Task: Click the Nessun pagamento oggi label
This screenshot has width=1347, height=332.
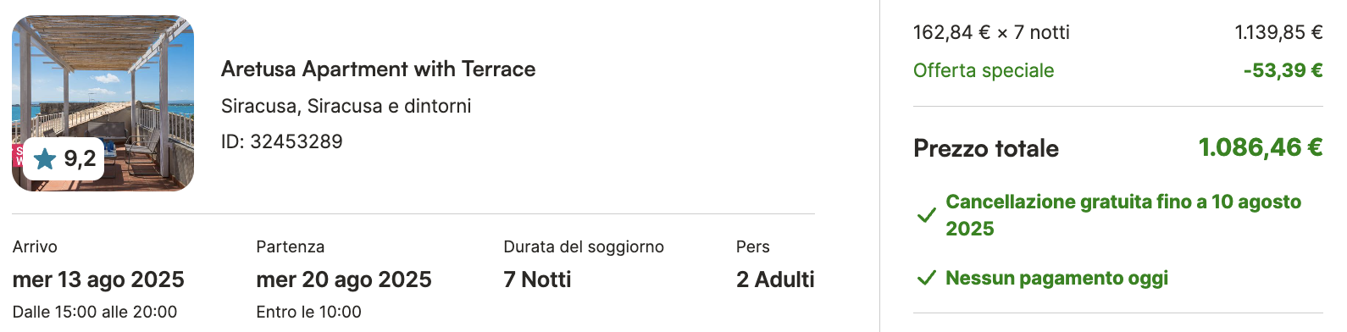Action: tap(1056, 278)
